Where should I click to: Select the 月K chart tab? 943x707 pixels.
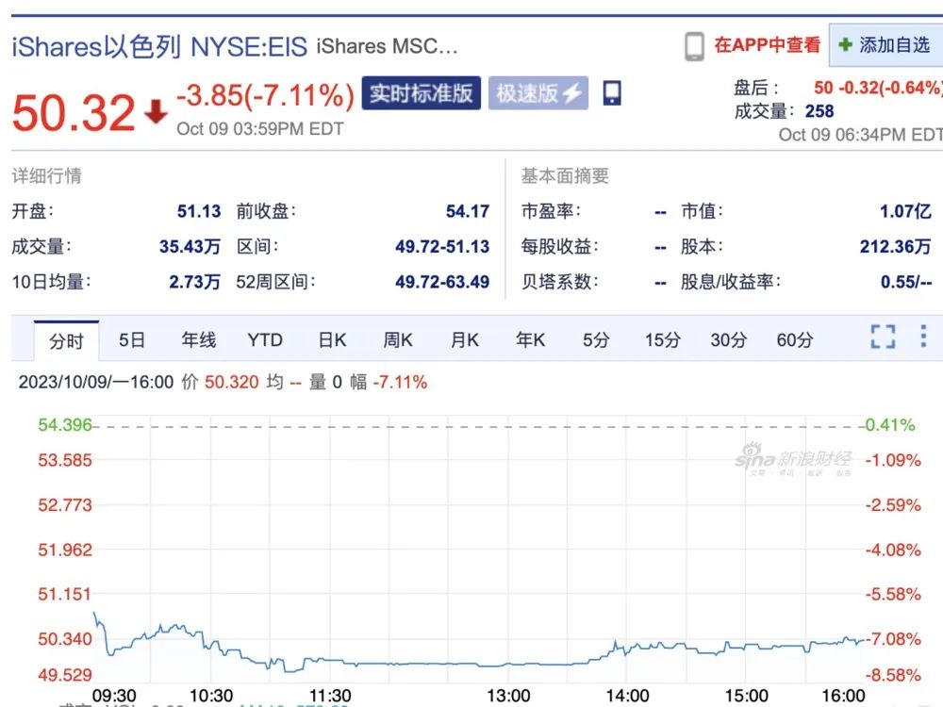pos(464,339)
